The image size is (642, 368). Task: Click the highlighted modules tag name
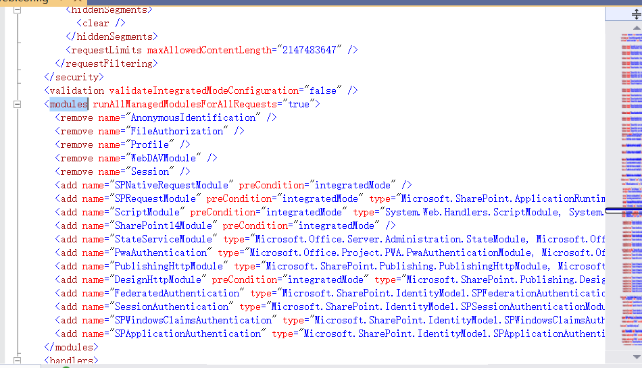[x=69, y=104]
